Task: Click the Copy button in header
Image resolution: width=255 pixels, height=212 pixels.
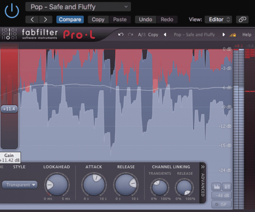Action: pos(98,20)
